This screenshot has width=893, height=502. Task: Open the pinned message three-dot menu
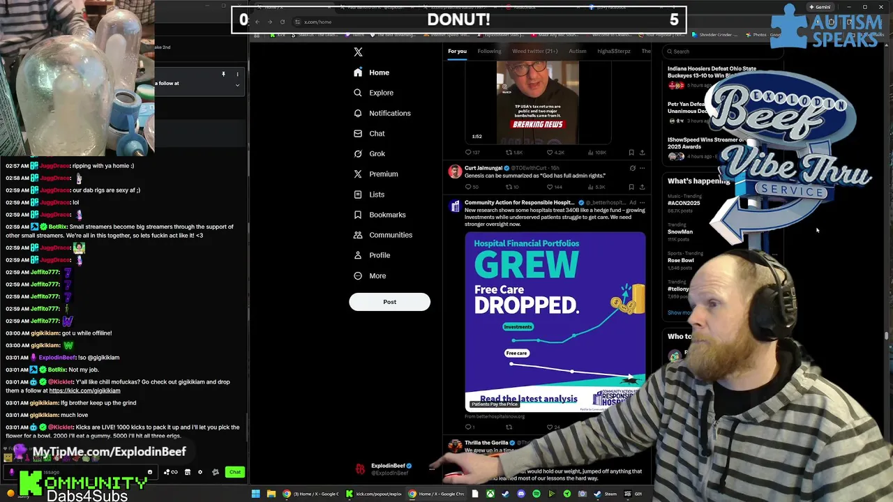[x=237, y=74]
